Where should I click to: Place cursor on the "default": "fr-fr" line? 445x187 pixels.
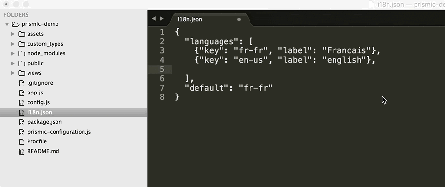228,88
